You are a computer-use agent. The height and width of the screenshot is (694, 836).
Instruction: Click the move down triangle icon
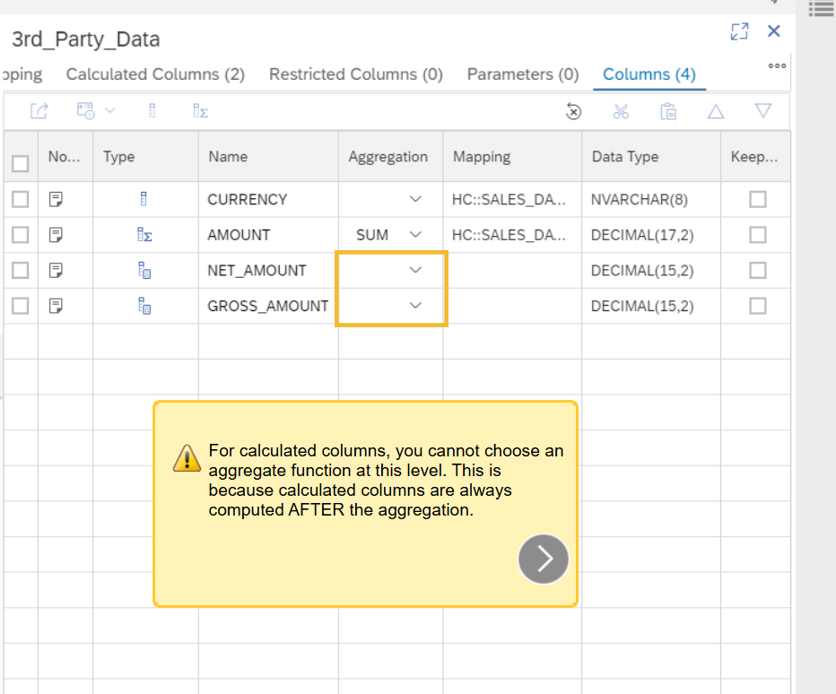pos(763,111)
